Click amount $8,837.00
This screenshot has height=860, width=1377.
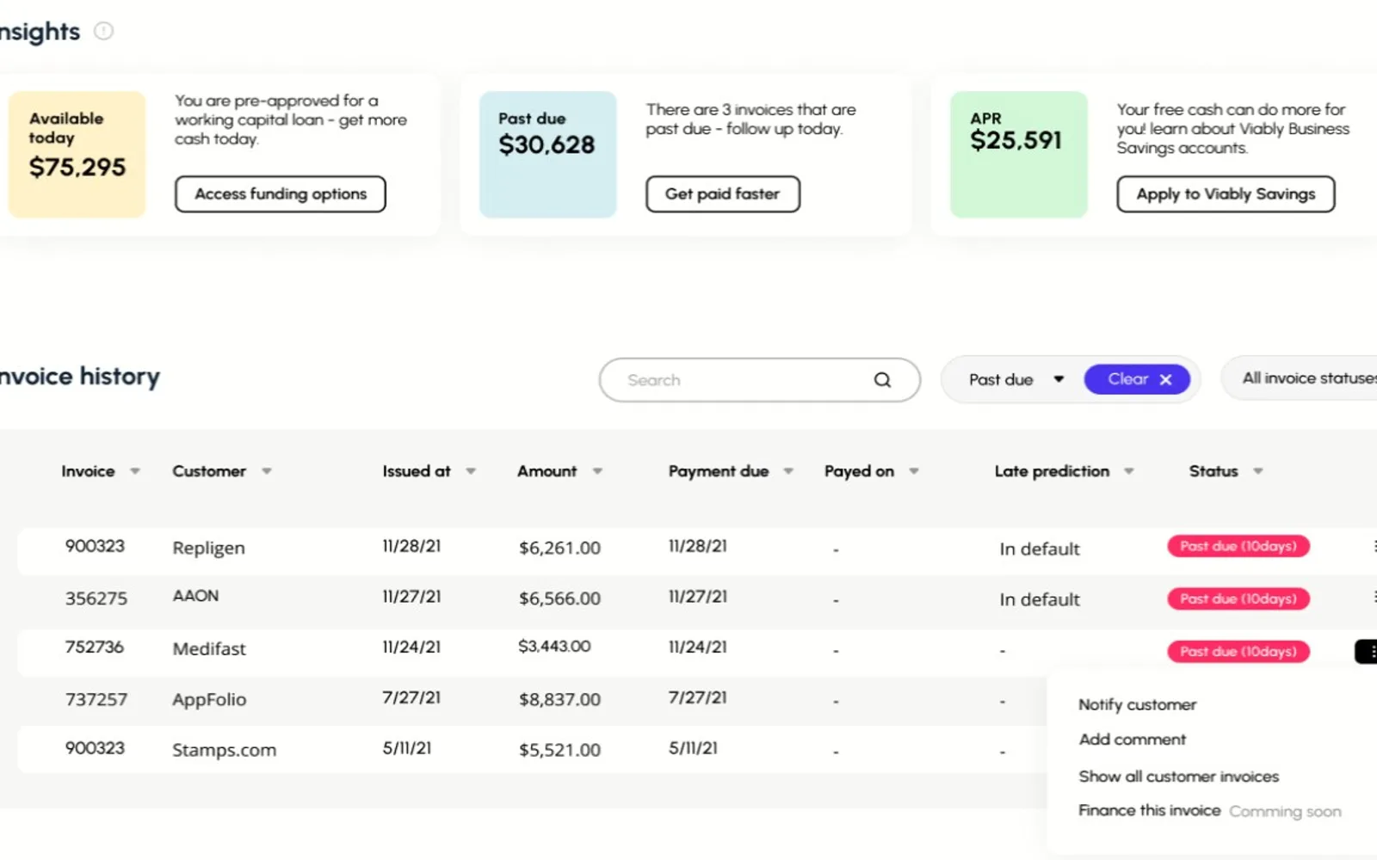(x=559, y=700)
